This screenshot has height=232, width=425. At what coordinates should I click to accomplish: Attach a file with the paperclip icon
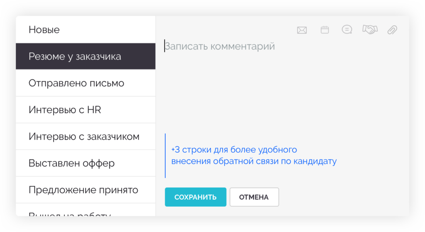tap(392, 30)
